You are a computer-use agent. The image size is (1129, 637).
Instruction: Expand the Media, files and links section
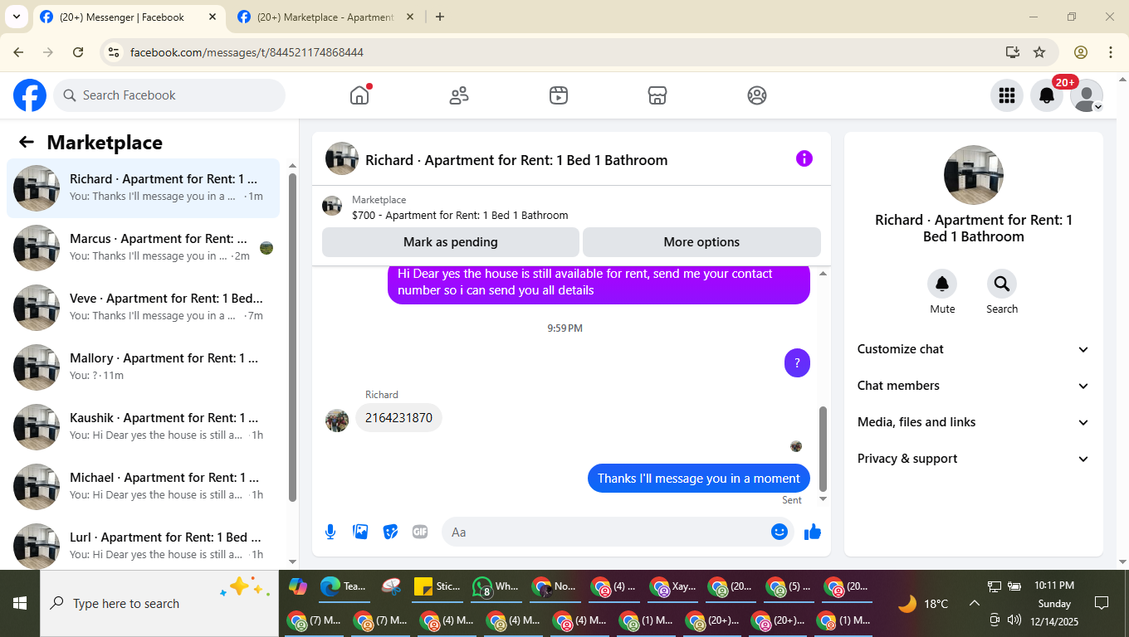[974, 422]
